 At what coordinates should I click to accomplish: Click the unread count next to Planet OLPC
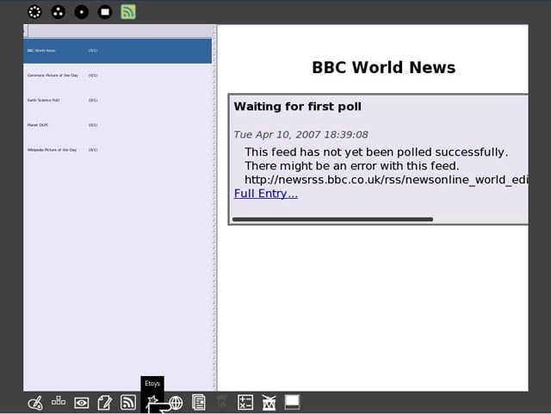tap(93, 125)
